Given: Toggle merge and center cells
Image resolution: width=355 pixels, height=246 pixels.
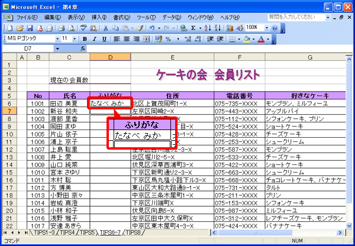Looking at the screenshot, I should (146, 39).
